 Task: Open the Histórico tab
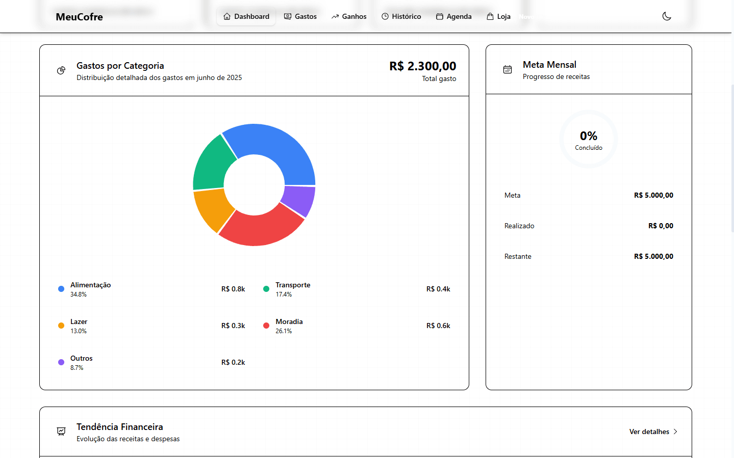pos(401,16)
